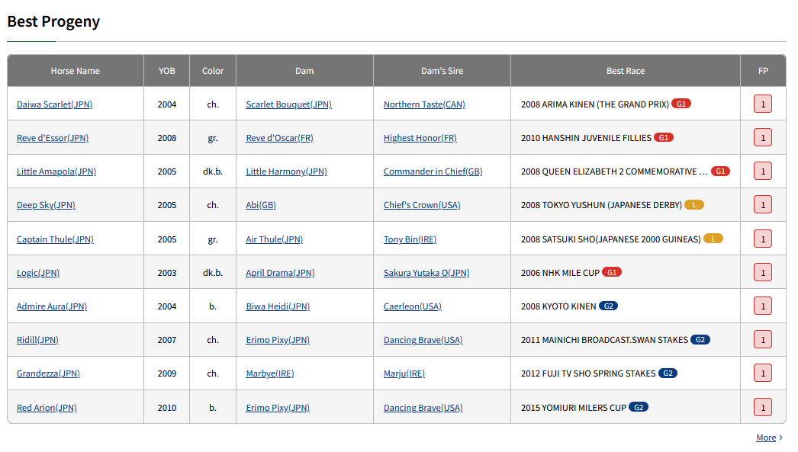Open Logic(JPN) horse link
The height and width of the screenshot is (452, 798).
(38, 273)
